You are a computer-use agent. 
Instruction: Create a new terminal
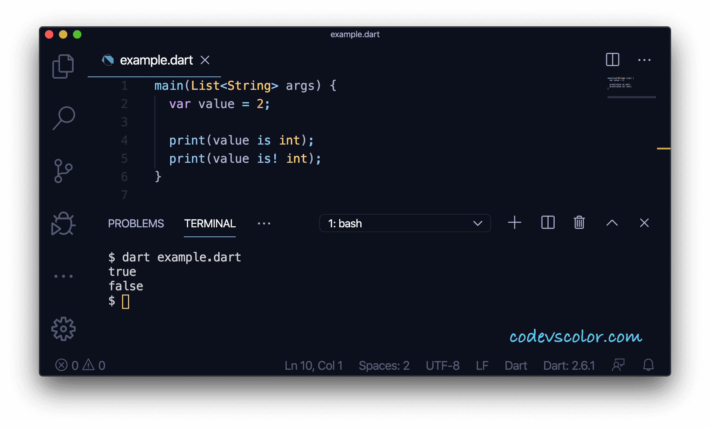(515, 223)
